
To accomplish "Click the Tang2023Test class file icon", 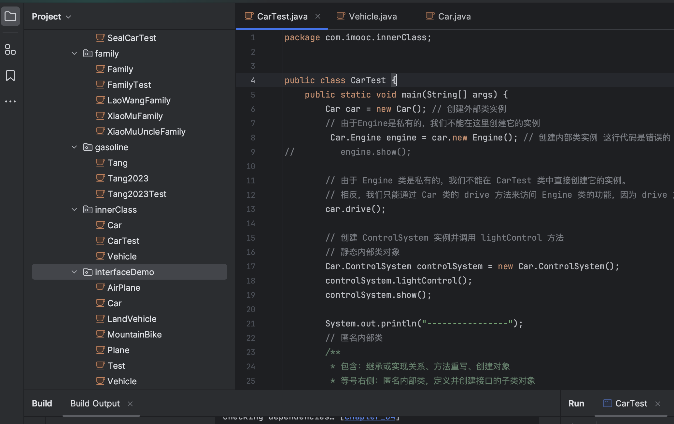I will [x=101, y=193].
